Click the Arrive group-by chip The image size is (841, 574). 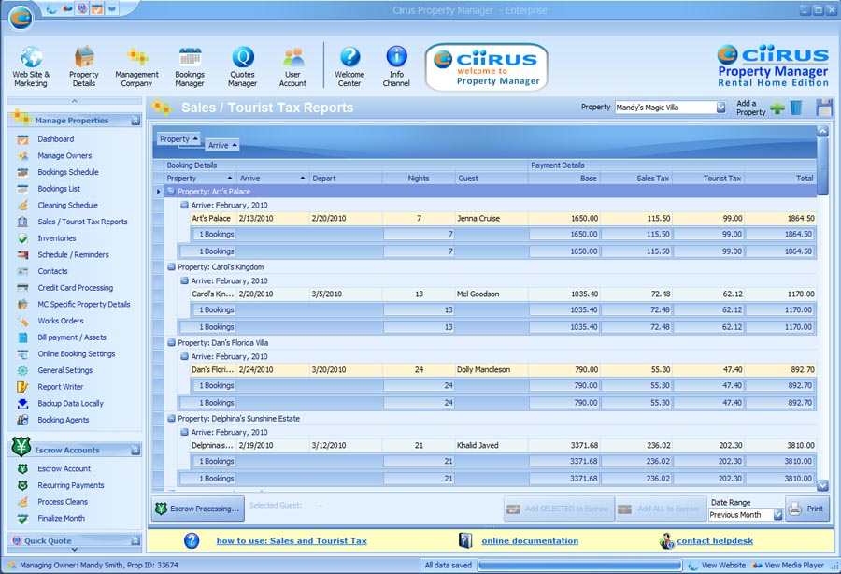pos(222,146)
